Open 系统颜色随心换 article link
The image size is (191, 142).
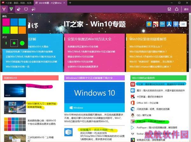tap(42, 122)
